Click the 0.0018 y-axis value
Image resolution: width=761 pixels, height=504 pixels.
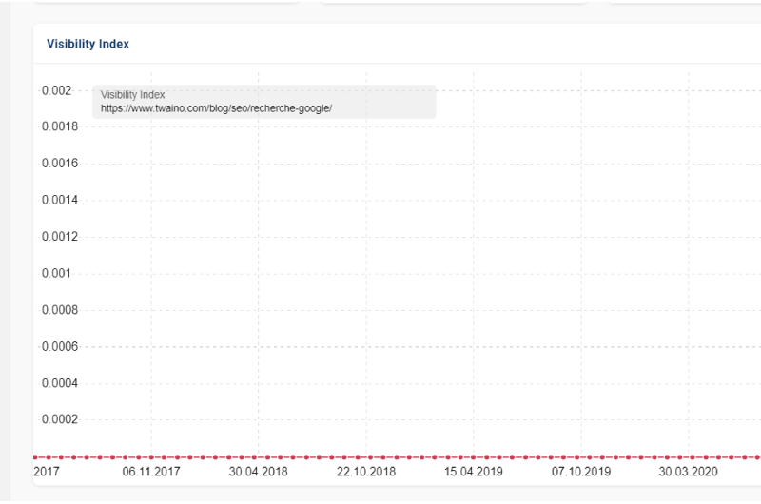60,126
